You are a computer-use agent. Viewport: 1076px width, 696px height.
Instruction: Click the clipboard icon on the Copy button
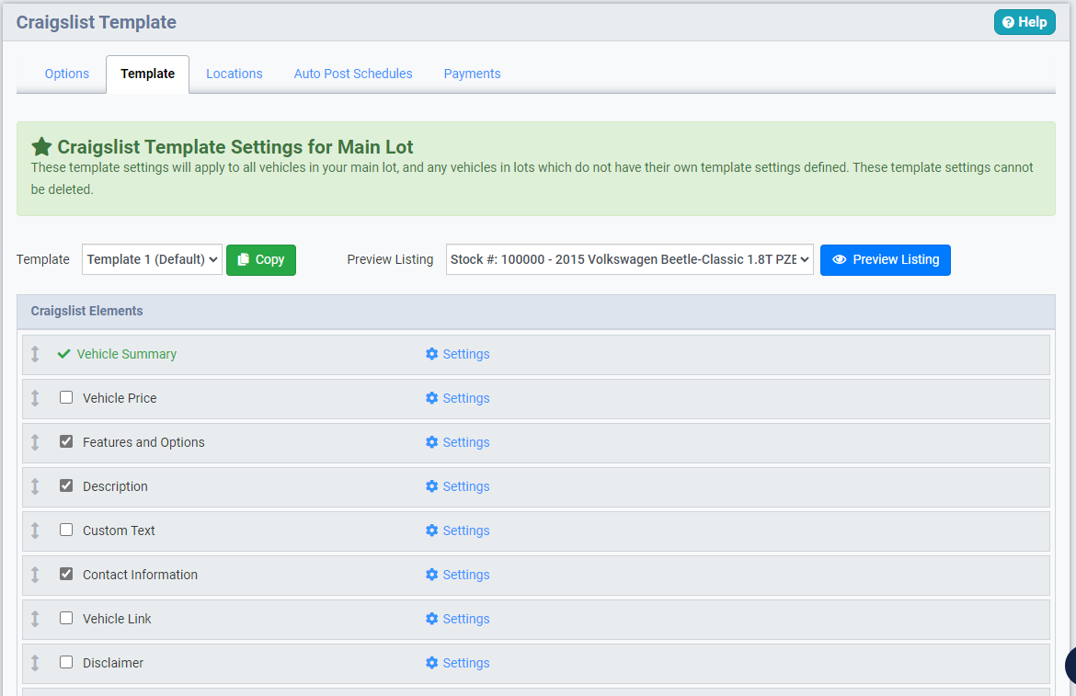tap(241, 260)
